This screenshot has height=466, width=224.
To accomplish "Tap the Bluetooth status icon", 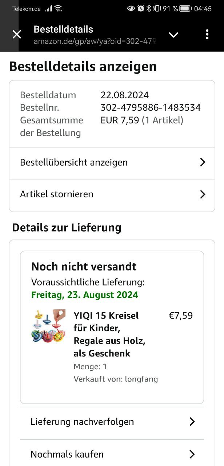I will 149,8.
